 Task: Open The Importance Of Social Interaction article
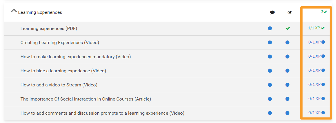click(86, 99)
